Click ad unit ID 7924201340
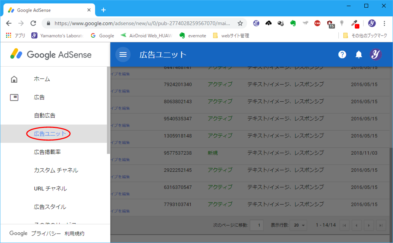The width and height of the screenshot is (393, 243). (178, 85)
